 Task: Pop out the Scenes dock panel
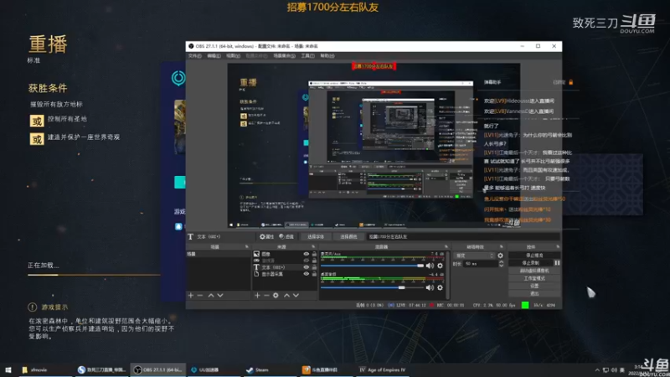click(246, 247)
